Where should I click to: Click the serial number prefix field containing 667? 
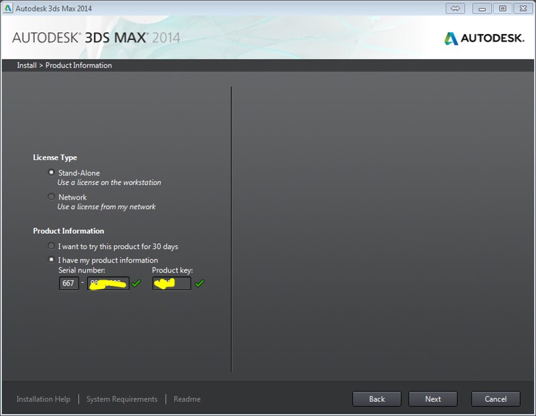(x=69, y=283)
